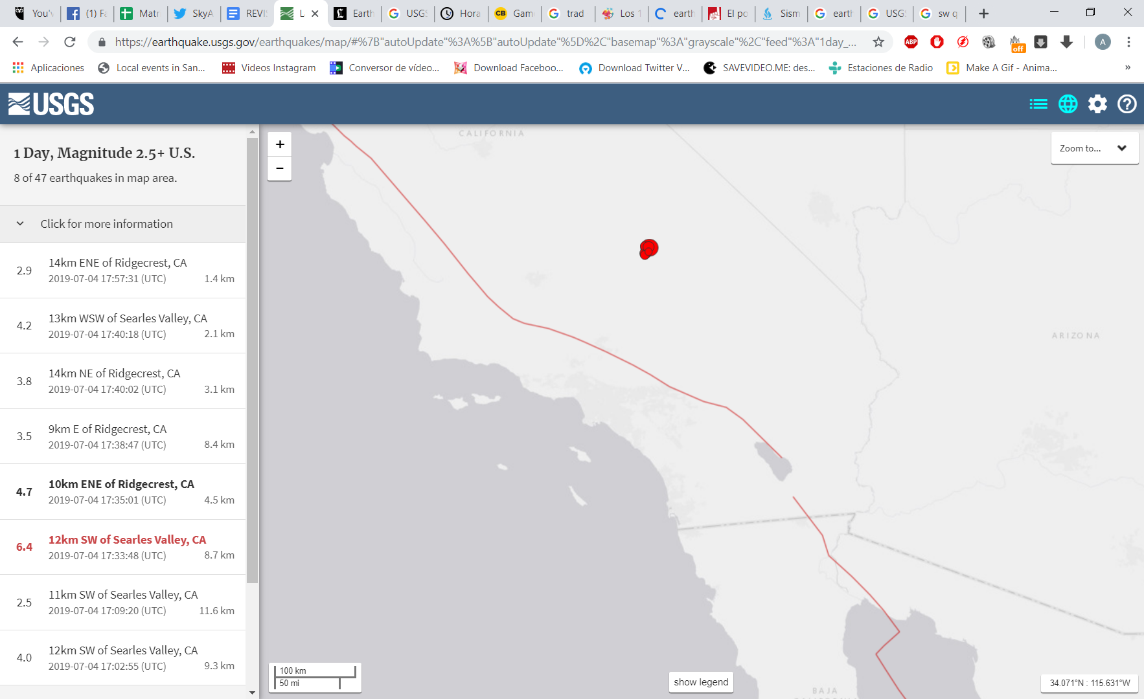Click the bookmark star in address bar

(878, 41)
